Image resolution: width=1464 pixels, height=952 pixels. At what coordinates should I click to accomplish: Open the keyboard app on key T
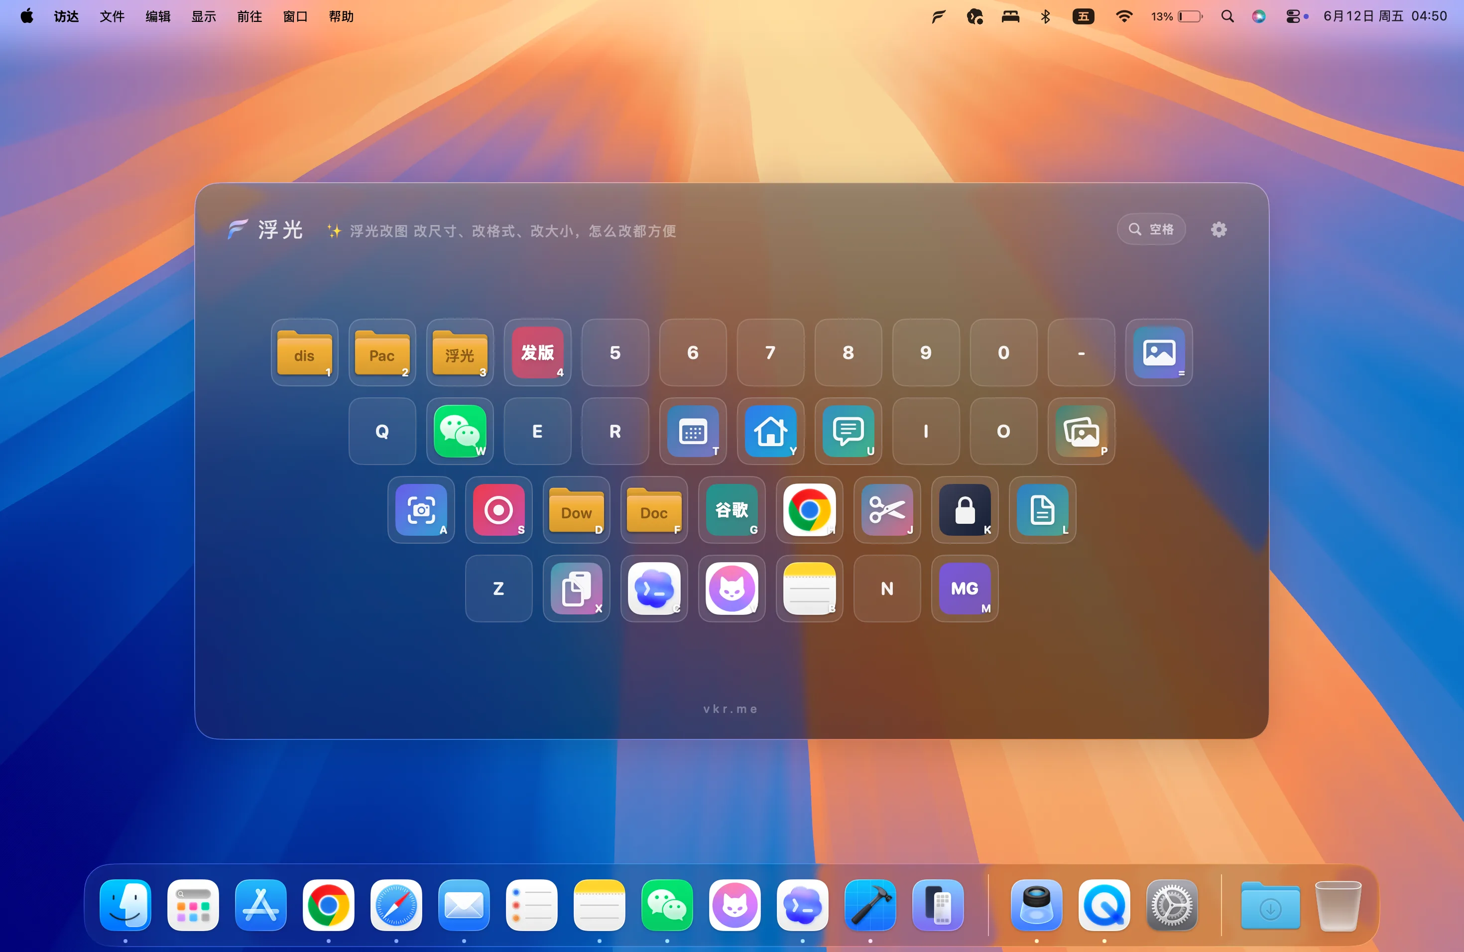click(693, 431)
